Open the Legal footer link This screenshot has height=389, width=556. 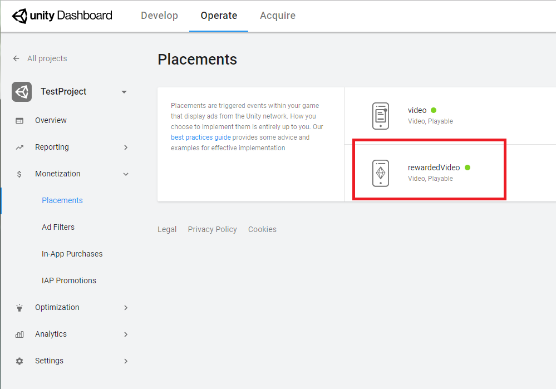167,229
